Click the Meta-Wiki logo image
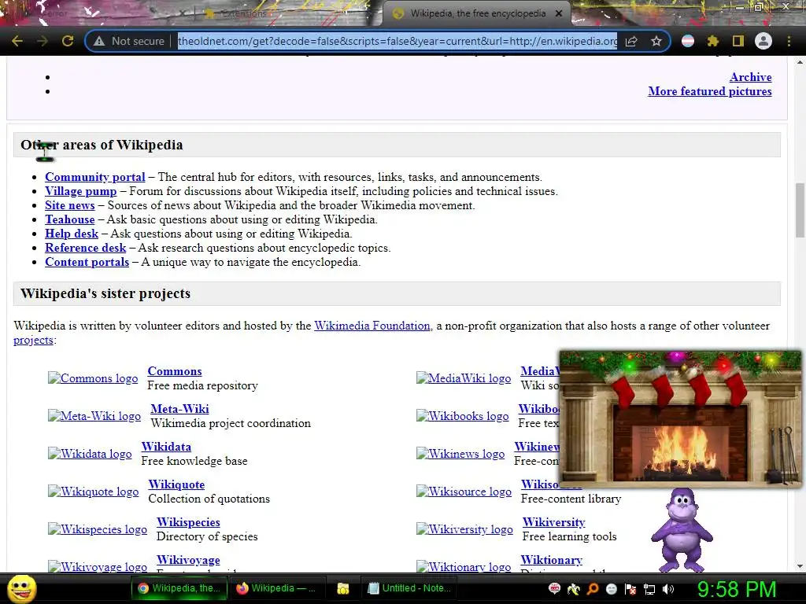This screenshot has height=604, width=806. (x=94, y=416)
